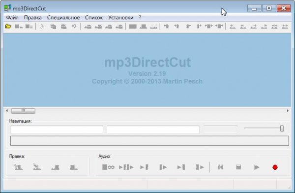Minimize the mp3DirectCut window
The height and width of the screenshot is (193, 295).
(254, 8)
